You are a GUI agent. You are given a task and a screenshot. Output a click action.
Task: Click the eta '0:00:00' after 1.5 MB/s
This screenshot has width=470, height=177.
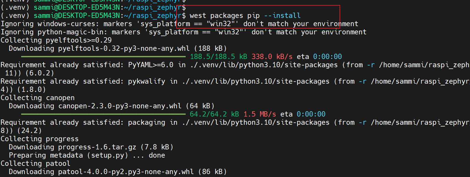point(311,114)
